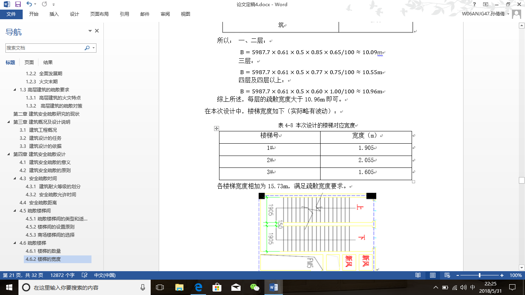Switch to the 插入 ribbon tab
Image resolution: width=525 pixels, height=295 pixels.
[x=54, y=14]
